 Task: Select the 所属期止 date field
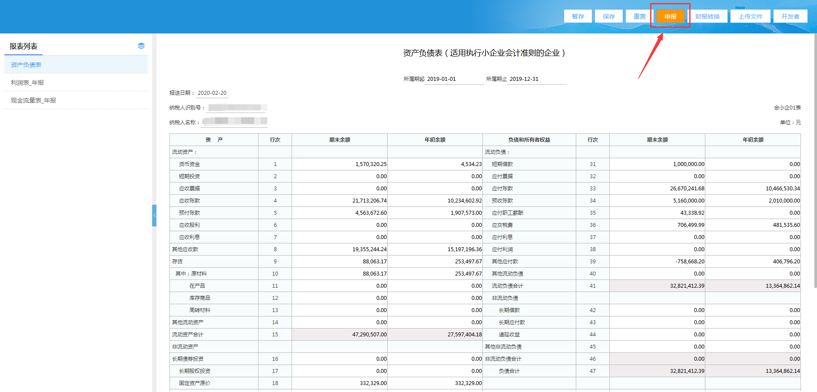(536, 79)
